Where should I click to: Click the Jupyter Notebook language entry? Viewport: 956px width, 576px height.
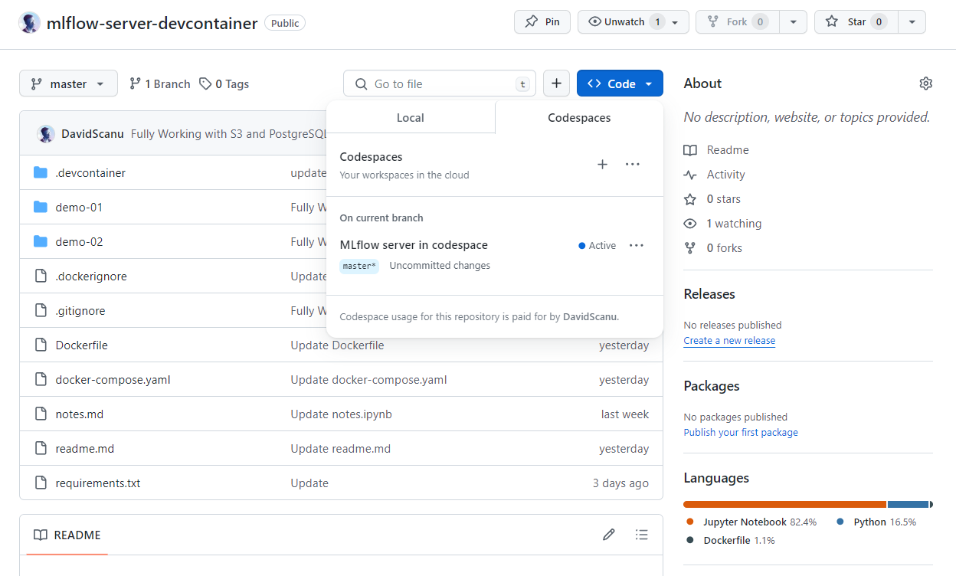(751, 522)
